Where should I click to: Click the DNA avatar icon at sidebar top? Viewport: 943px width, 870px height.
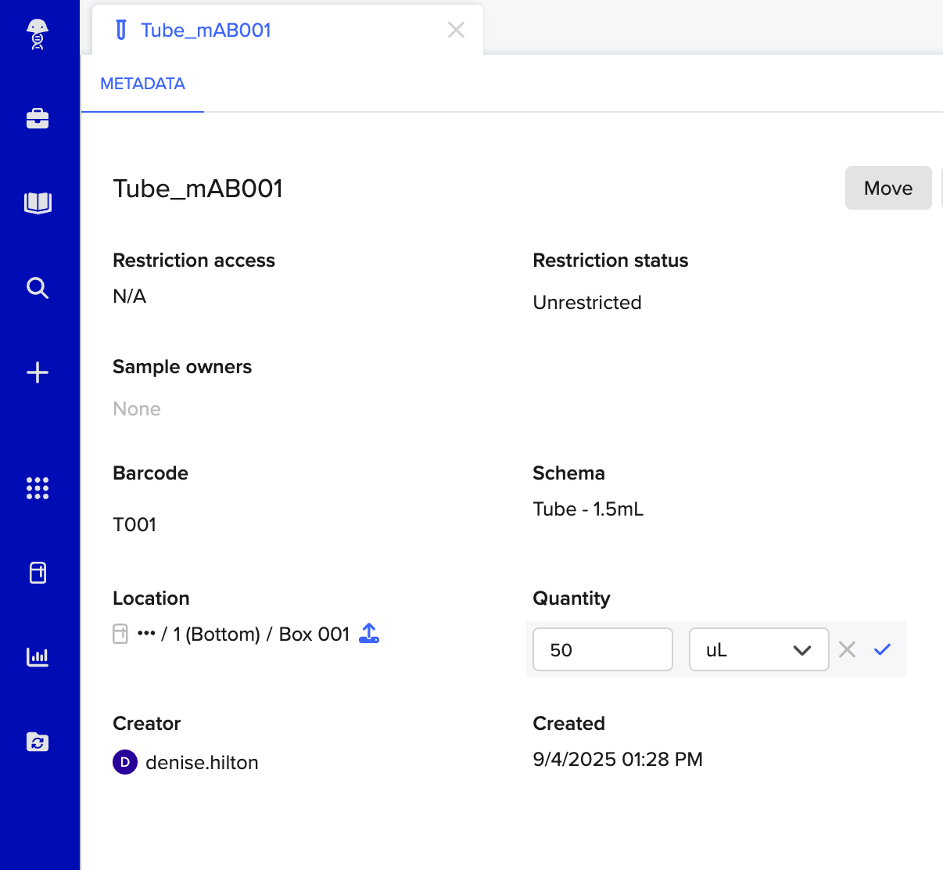tap(37, 34)
